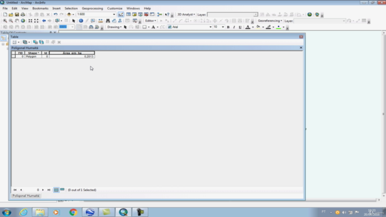Click the font color A swatch
Image resolution: width=386 pixels, height=217 pixels.
(248, 27)
